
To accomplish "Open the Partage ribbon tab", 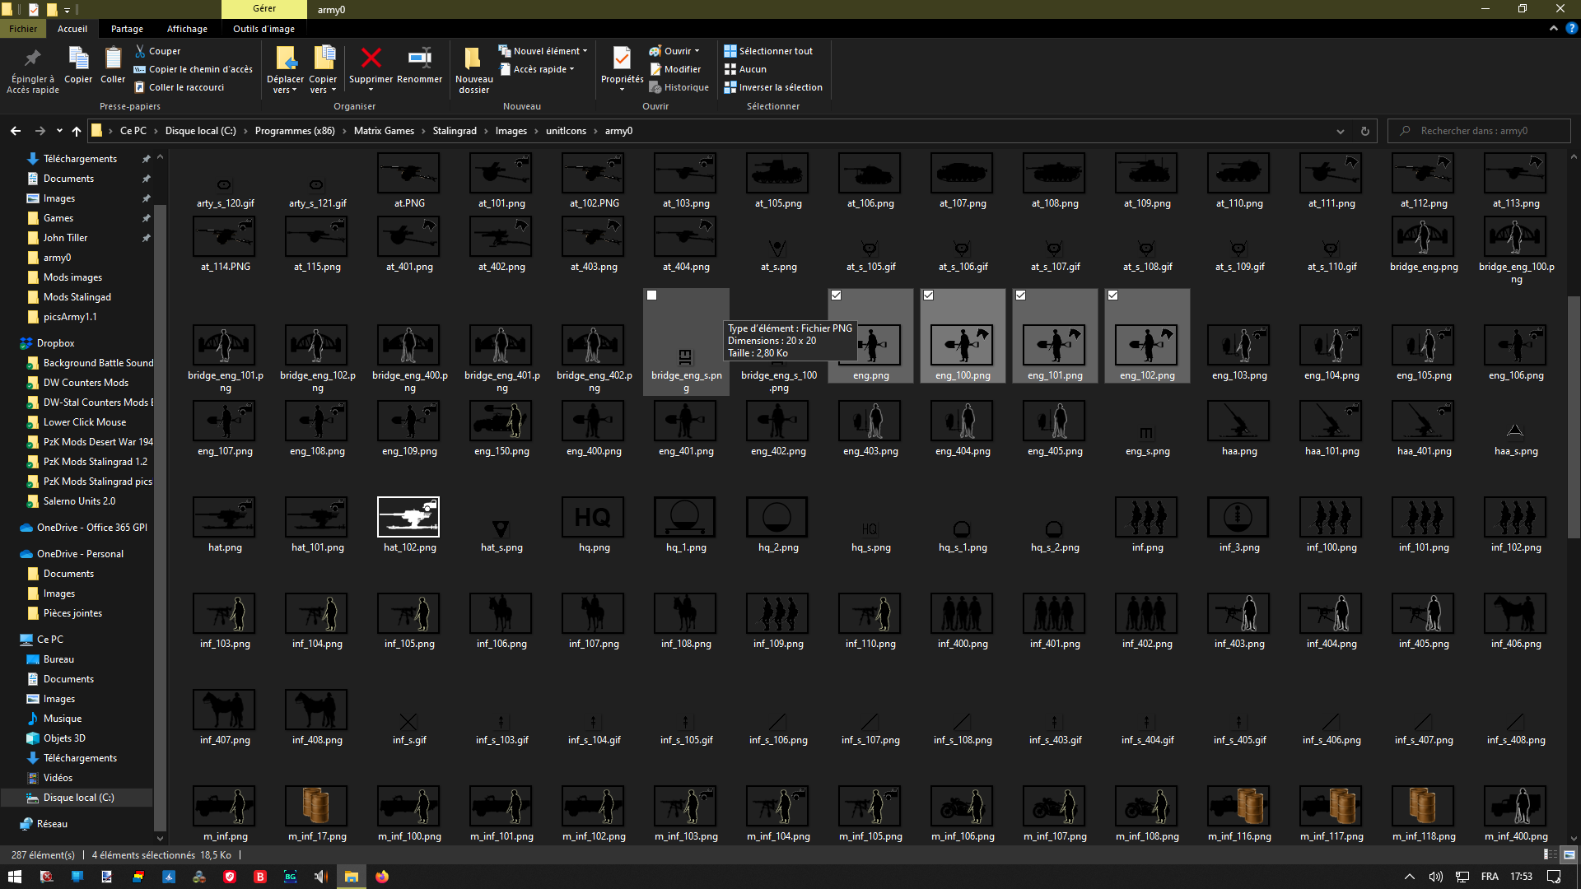I will [x=127, y=29].
